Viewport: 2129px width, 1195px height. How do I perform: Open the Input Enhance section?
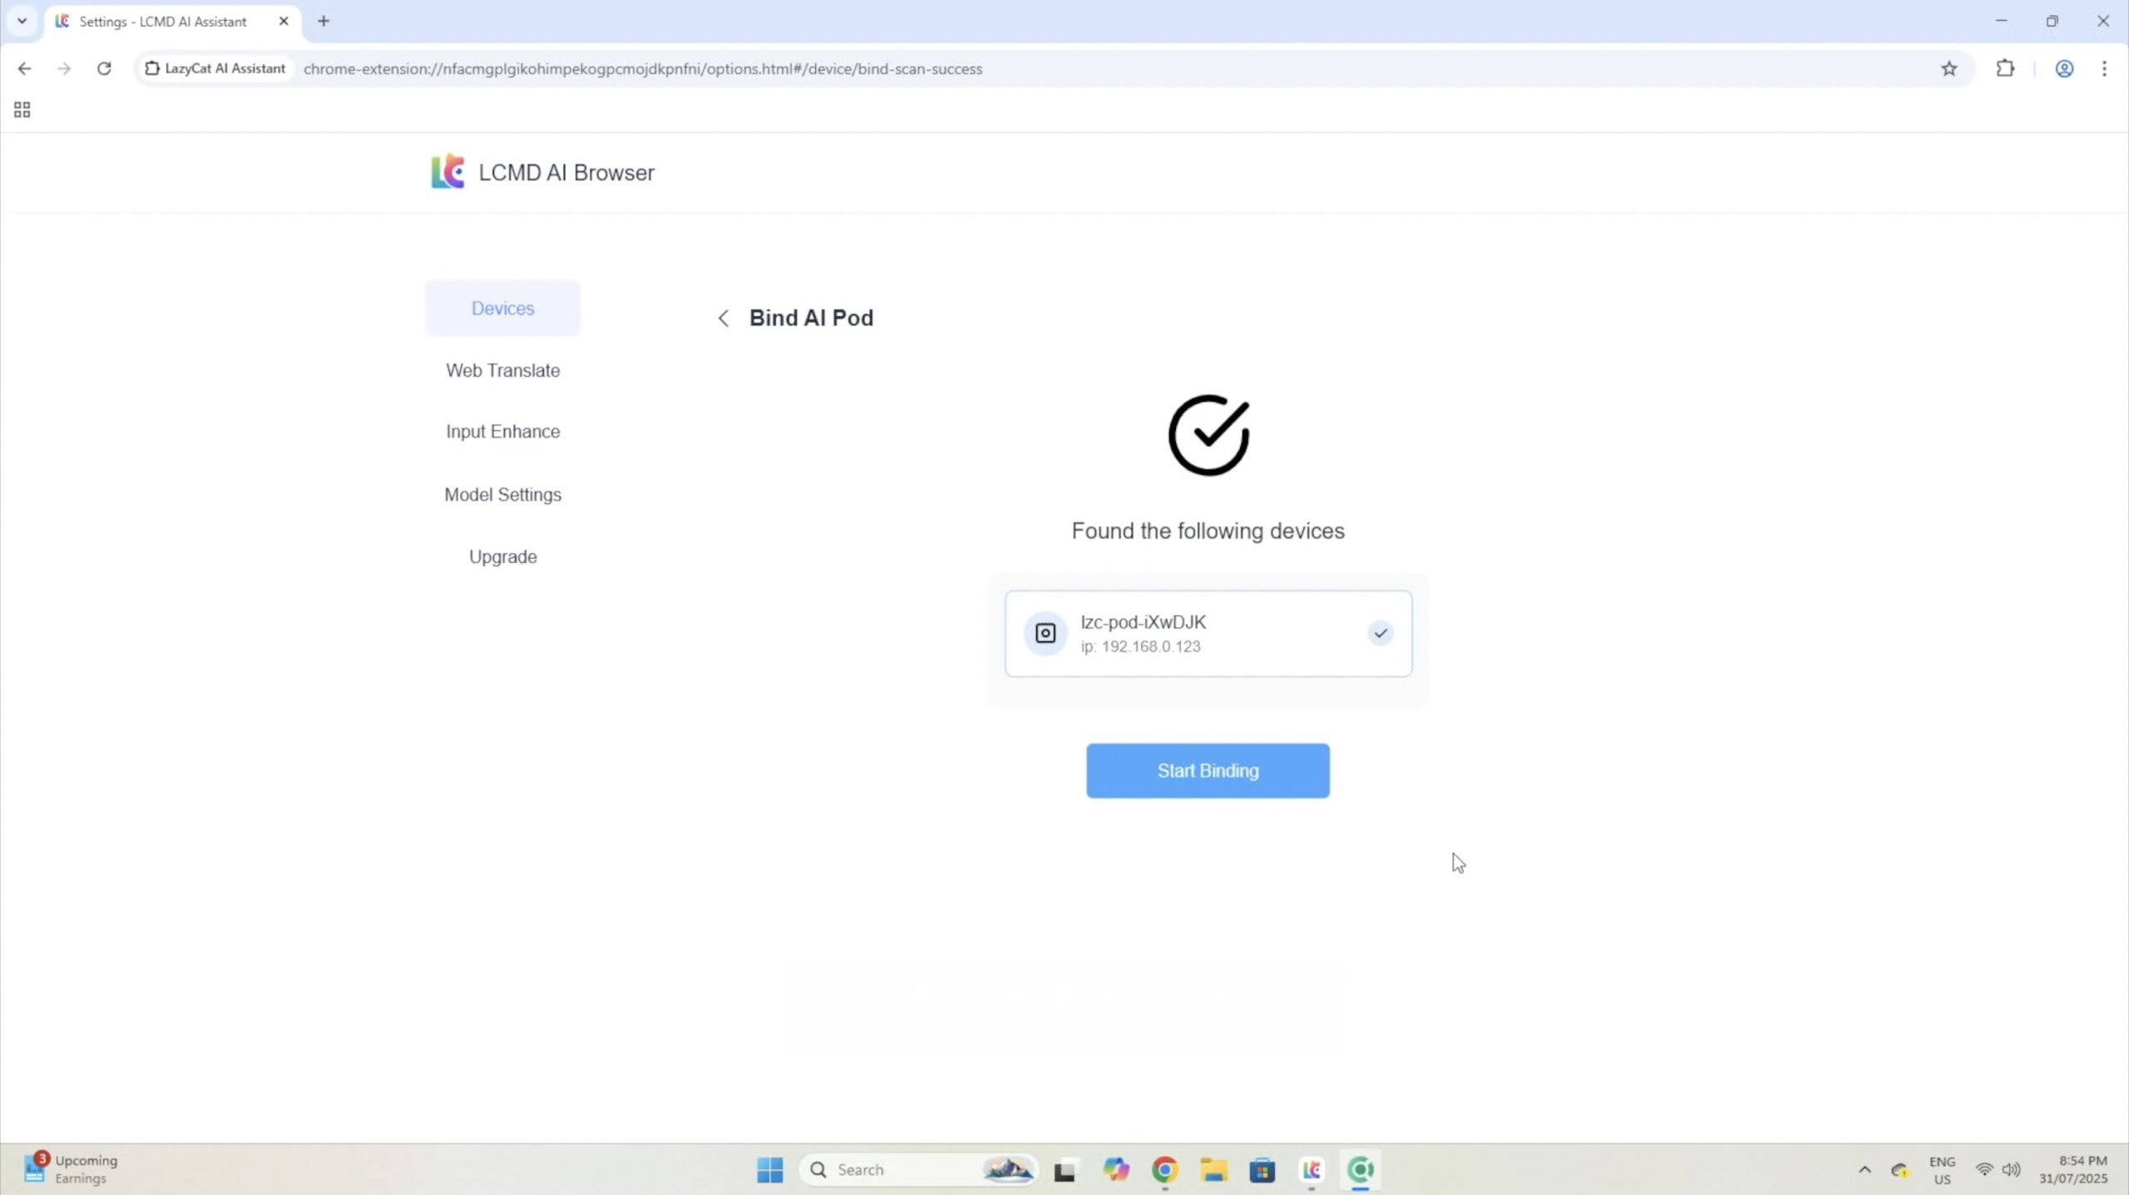point(502,432)
